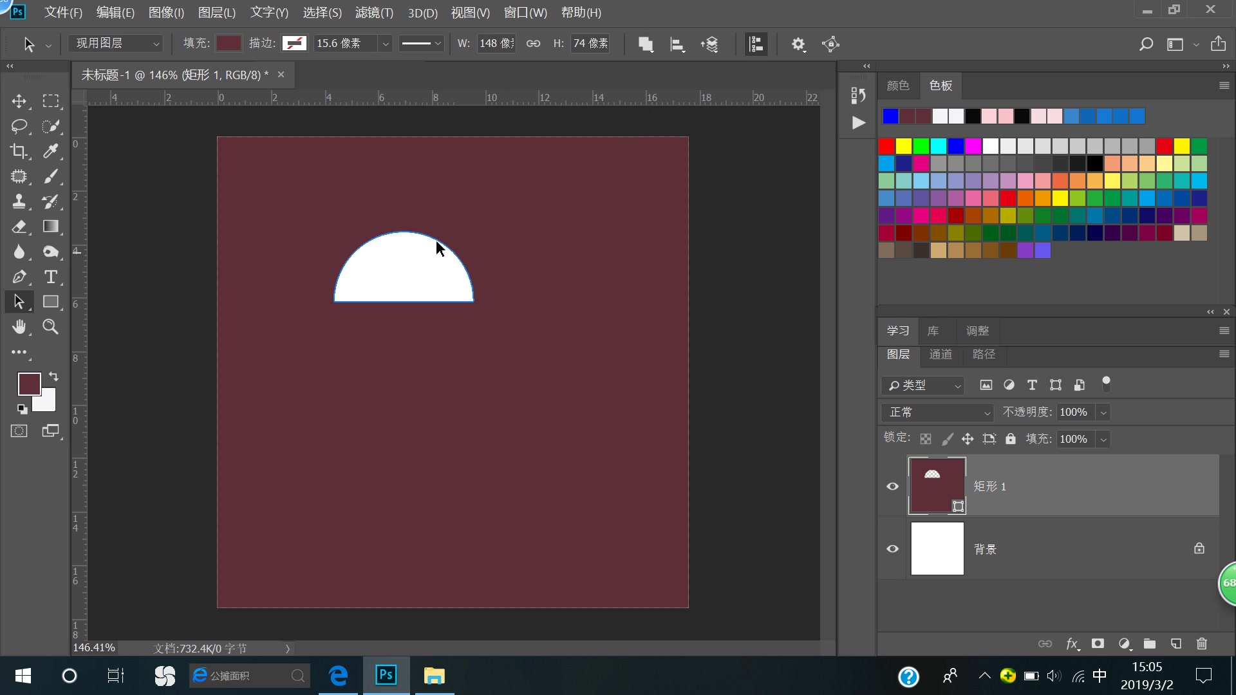Open the 不透明度 opacity dropdown arrow

click(x=1103, y=412)
